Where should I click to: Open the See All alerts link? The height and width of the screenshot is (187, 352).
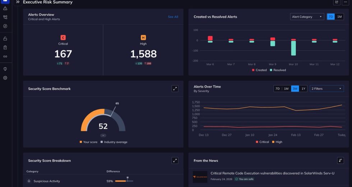[x=173, y=17]
